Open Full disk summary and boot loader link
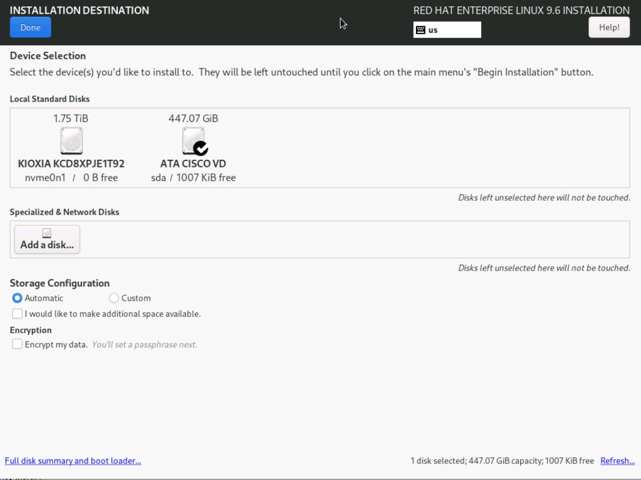Viewport: 641px width, 480px height. pos(73,461)
